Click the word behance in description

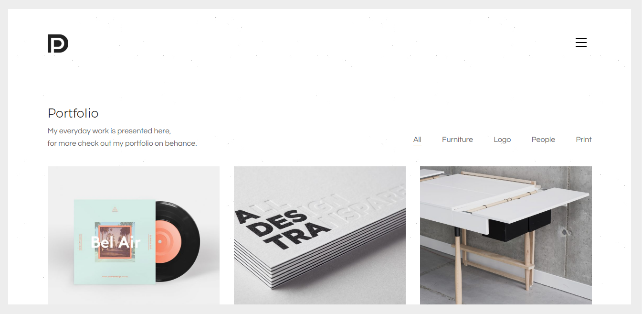(x=181, y=143)
